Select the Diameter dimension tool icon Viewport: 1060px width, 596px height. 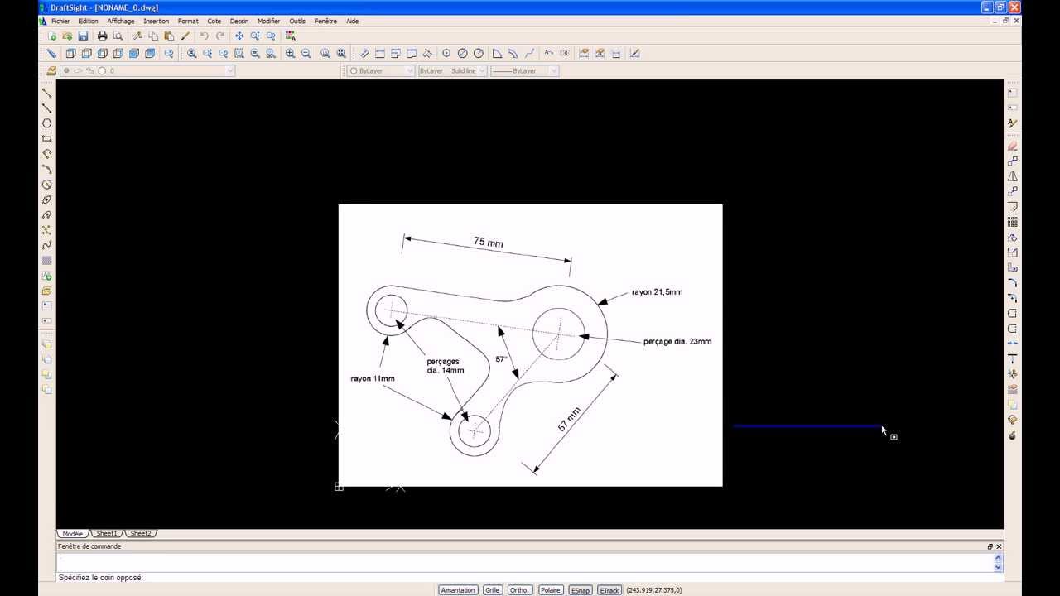[x=463, y=53]
